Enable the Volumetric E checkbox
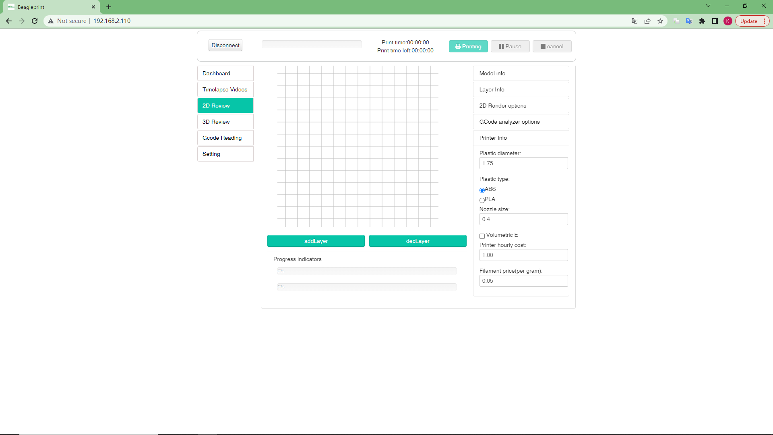The width and height of the screenshot is (773, 435). [482, 236]
